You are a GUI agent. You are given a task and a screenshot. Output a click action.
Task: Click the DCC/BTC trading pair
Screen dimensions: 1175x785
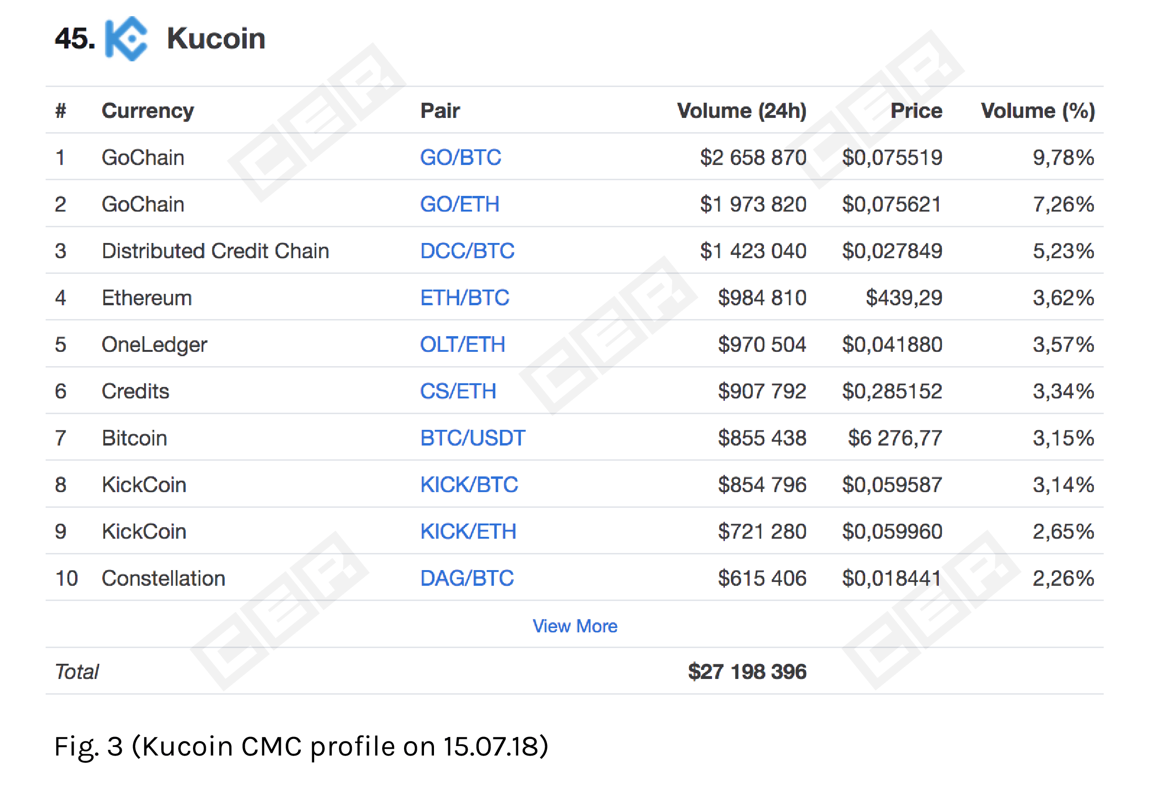[x=467, y=251]
